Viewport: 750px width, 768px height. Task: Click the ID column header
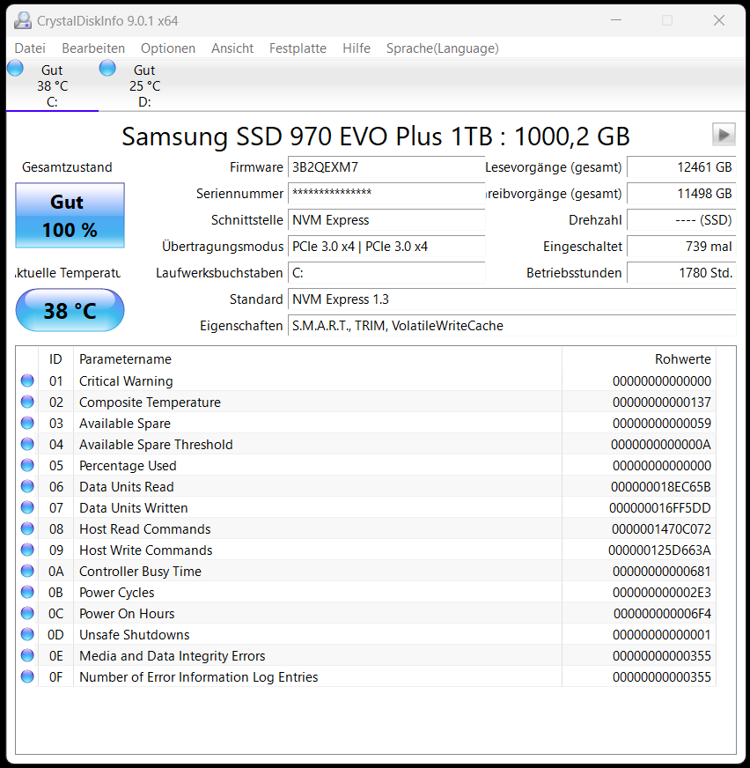point(55,359)
